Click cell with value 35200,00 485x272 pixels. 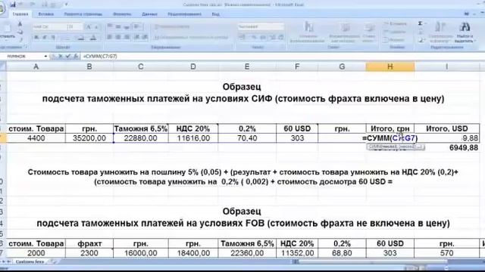(x=89, y=138)
